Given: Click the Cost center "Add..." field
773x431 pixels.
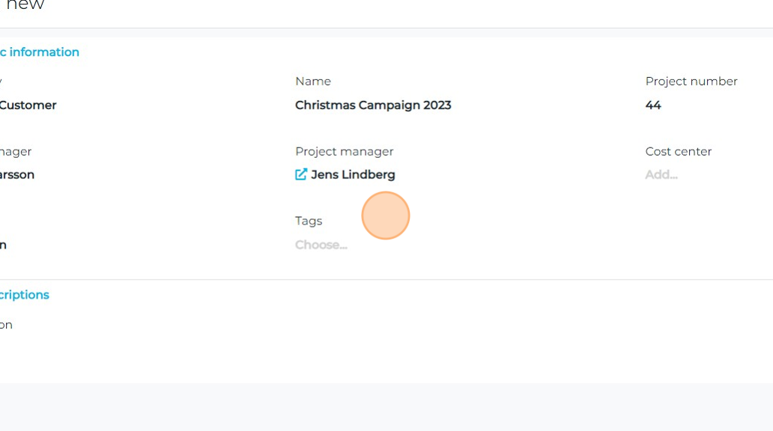Looking at the screenshot, I should coord(661,174).
